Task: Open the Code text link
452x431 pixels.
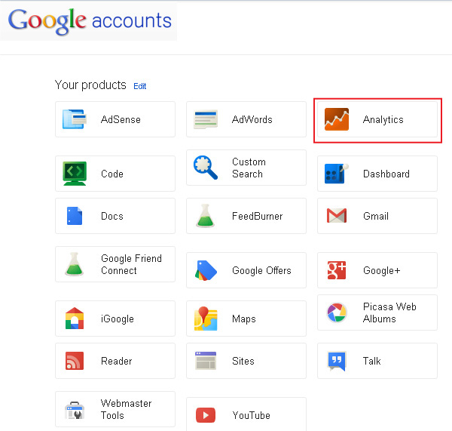Action: [x=112, y=174]
